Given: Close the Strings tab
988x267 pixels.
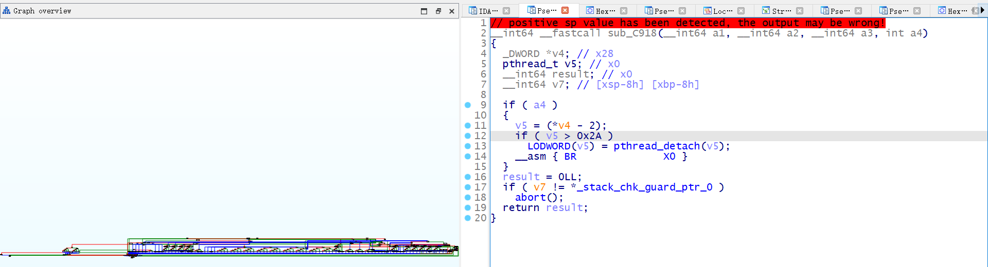Looking at the screenshot, I should 800,11.
